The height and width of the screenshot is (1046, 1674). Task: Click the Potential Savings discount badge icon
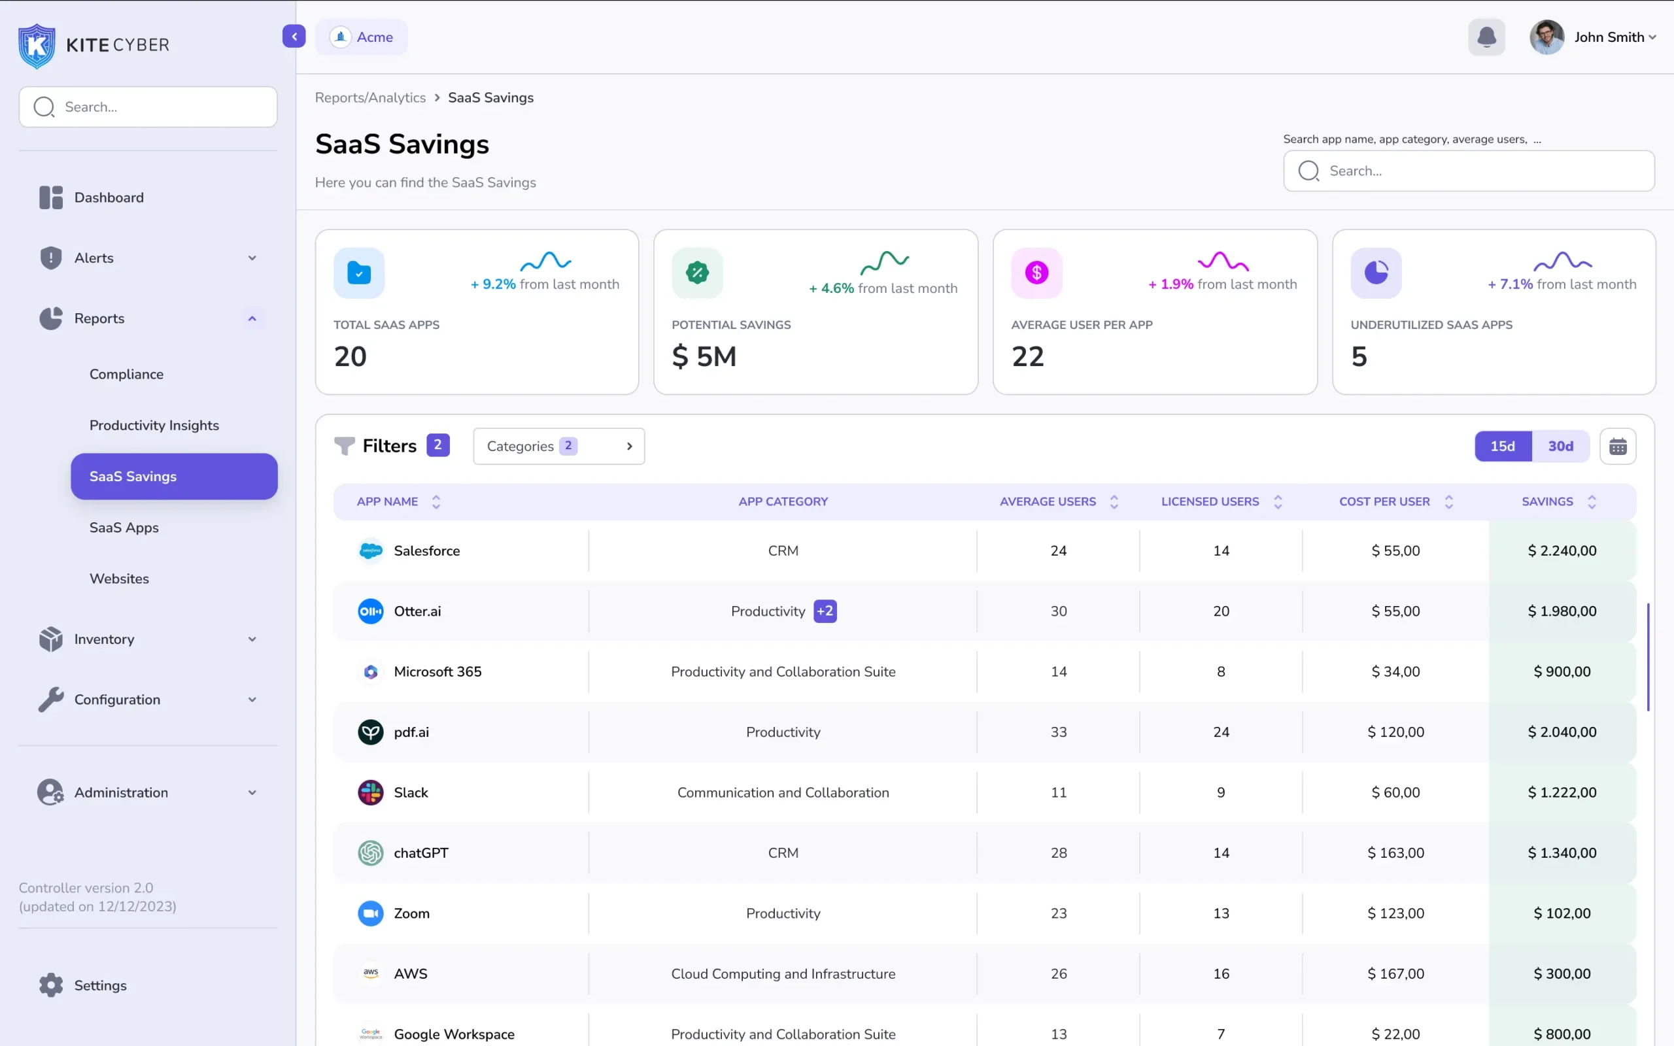[697, 273]
